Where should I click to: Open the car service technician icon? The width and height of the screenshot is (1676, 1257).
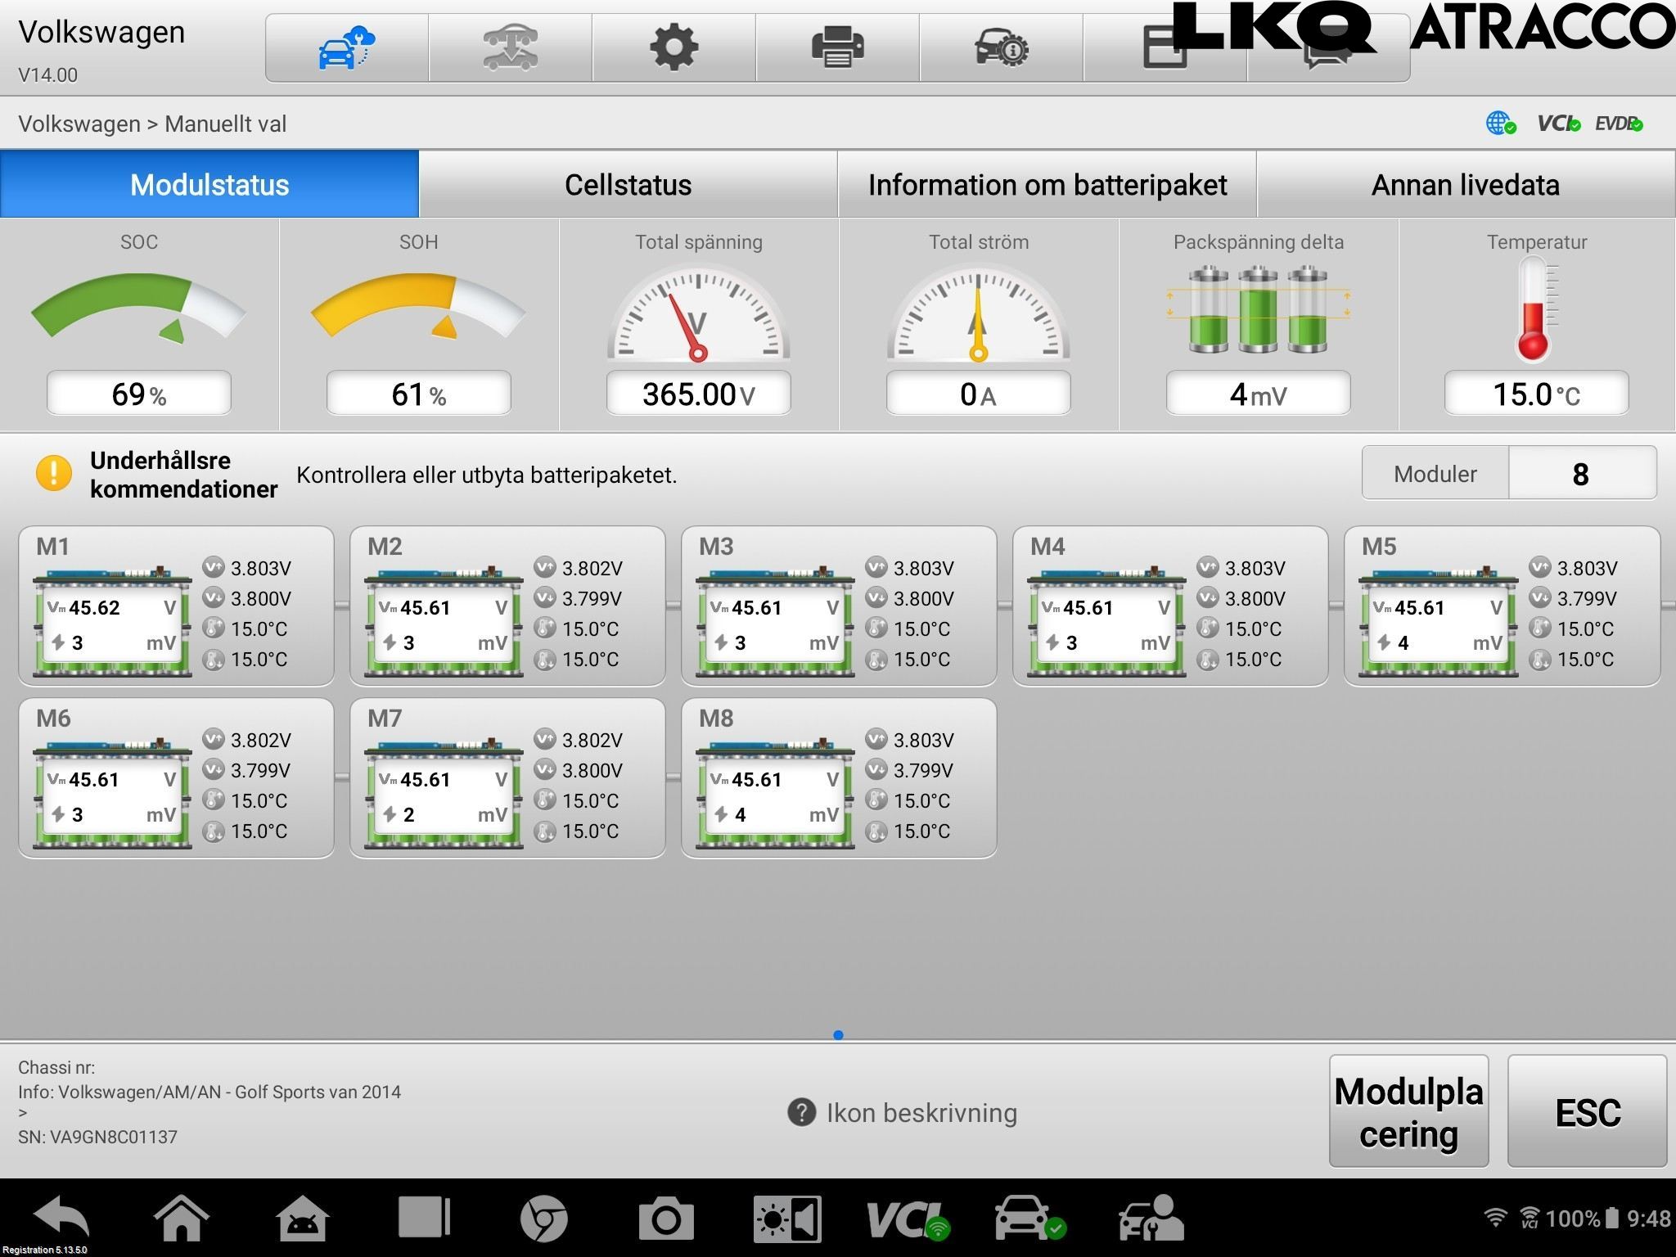point(1151,1218)
